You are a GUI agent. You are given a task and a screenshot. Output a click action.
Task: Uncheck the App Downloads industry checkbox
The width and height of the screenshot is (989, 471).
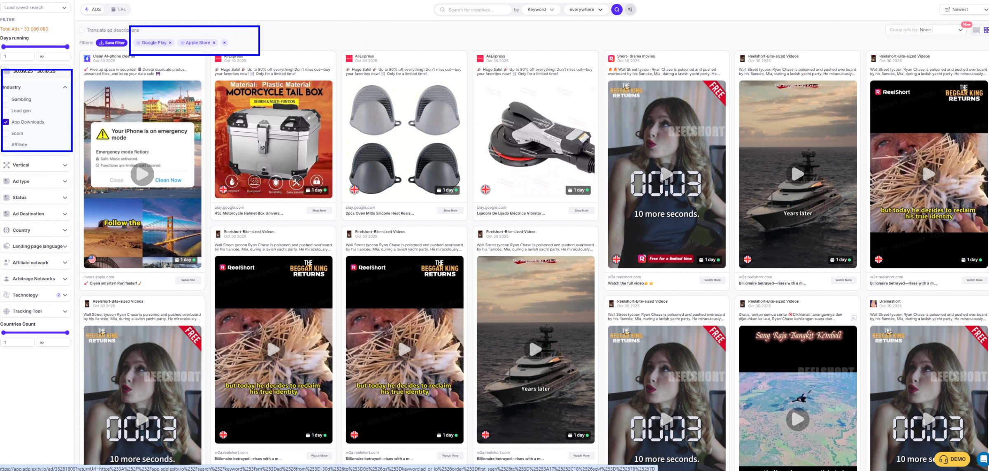pyautogui.click(x=6, y=122)
